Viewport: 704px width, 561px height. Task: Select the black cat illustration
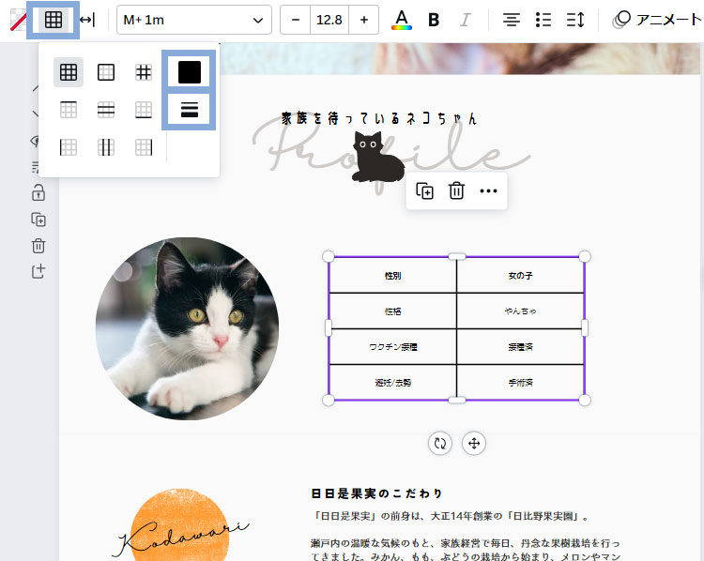click(x=377, y=157)
